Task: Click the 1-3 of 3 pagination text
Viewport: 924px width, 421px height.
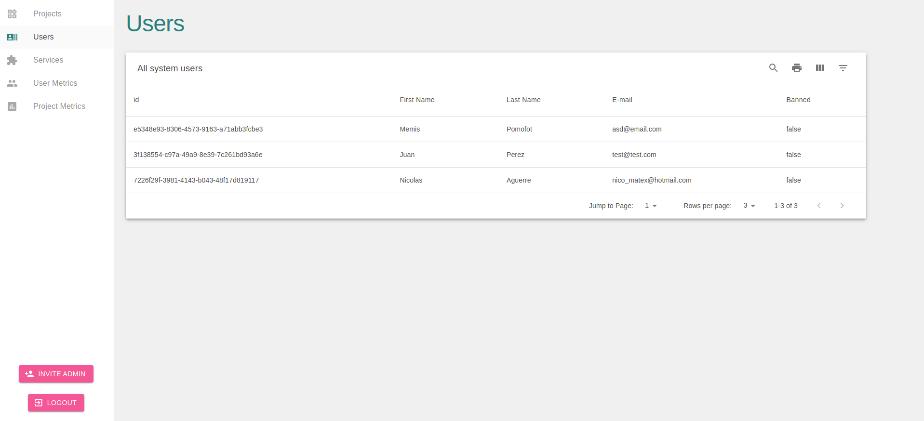Action: (786, 206)
